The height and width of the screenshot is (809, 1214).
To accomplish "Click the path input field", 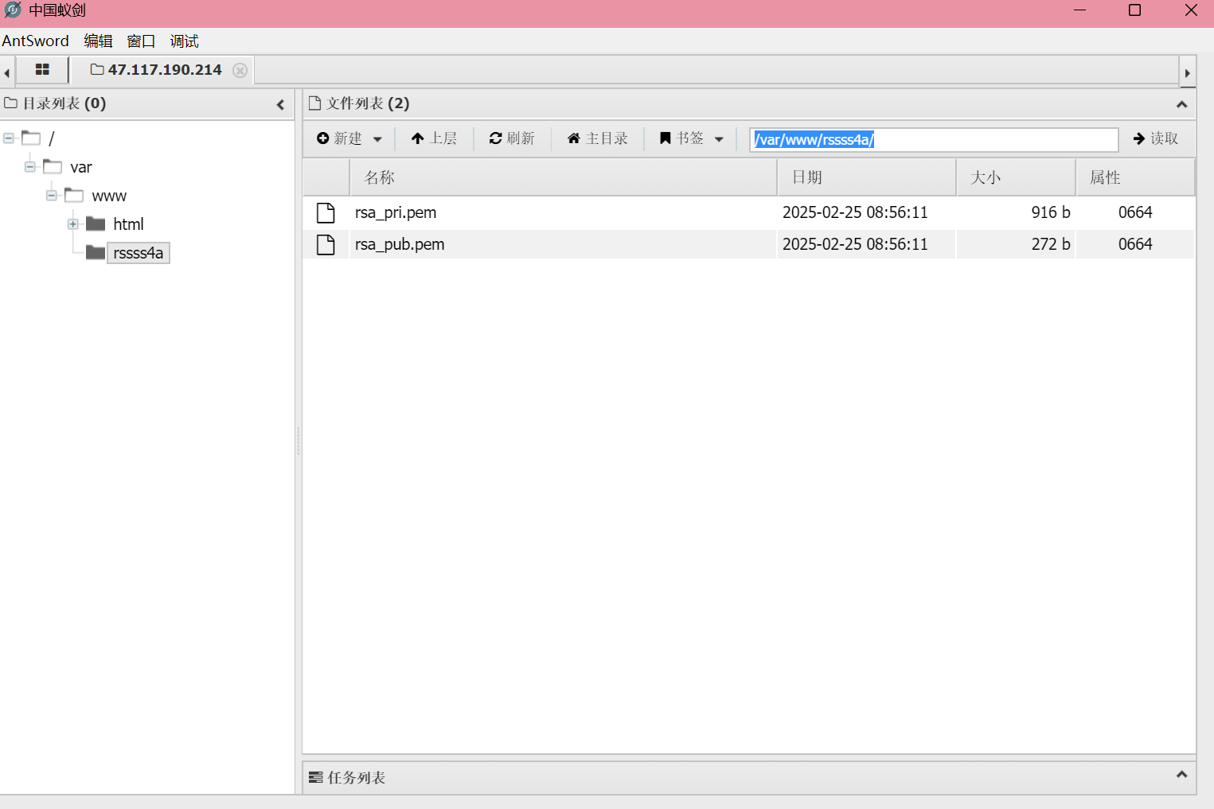I will click(x=934, y=140).
